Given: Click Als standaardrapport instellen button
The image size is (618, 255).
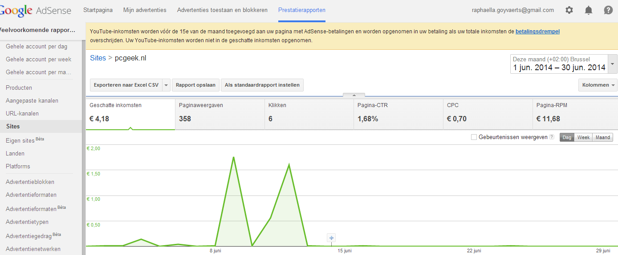Looking at the screenshot, I should coord(262,85).
